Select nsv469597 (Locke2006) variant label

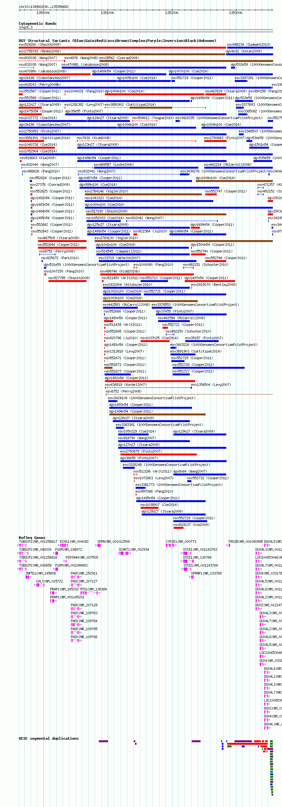tap(114, 165)
